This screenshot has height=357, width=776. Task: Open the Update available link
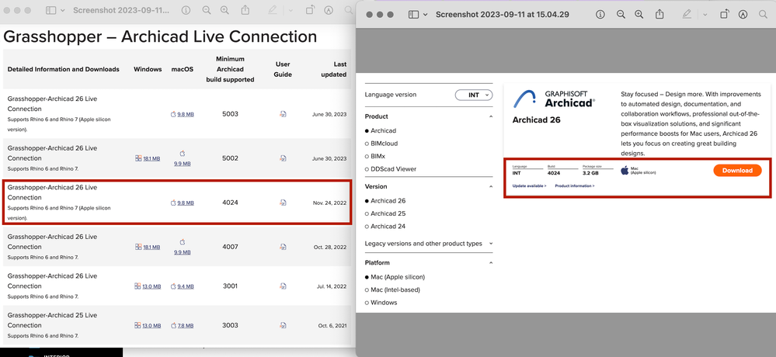click(530, 186)
